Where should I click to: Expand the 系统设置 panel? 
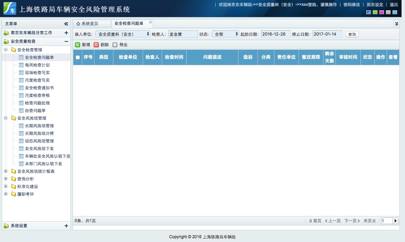66,226
